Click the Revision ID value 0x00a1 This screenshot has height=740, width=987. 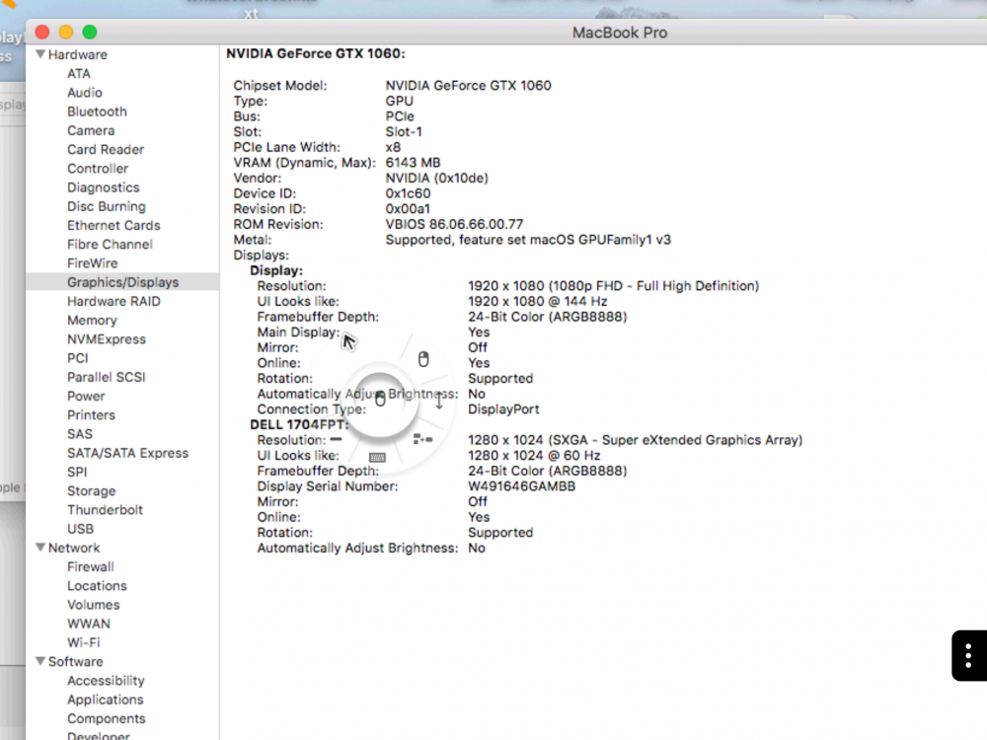(408, 208)
